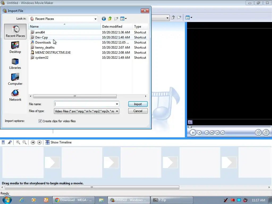Open Libraries from the places sidebar
Viewport: 272px width, 204px height.
pos(15,63)
